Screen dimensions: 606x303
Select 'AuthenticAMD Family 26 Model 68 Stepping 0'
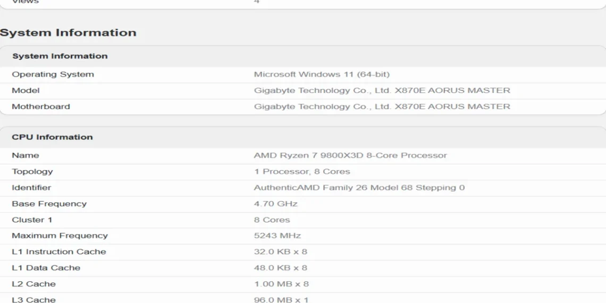coord(359,188)
